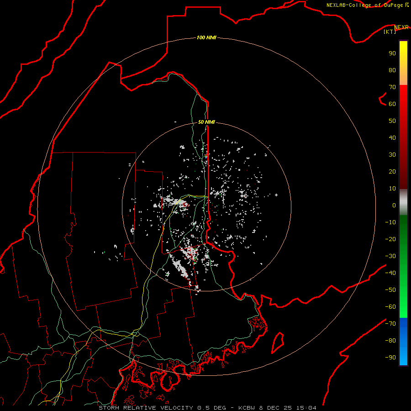Click the -60 value on the velocity scale
This screenshot has width=411, height=411.
pos(390,307)
